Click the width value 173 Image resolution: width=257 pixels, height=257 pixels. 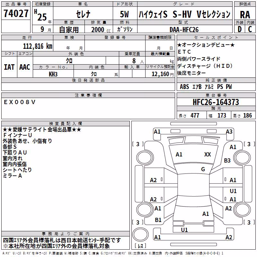tap(222, 116)
